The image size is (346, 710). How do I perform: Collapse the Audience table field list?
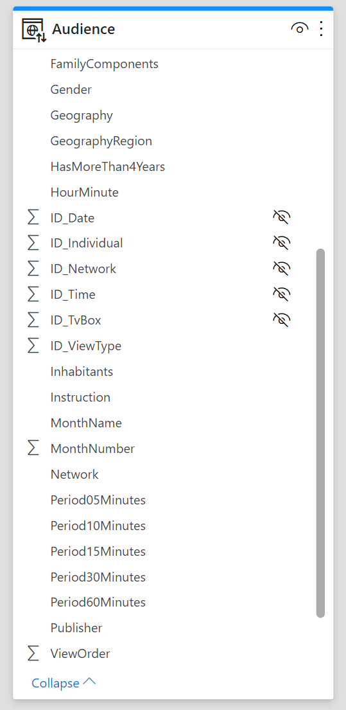64,683
